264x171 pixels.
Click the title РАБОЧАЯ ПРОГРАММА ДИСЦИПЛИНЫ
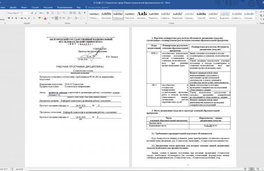click(x=80, y=67)
